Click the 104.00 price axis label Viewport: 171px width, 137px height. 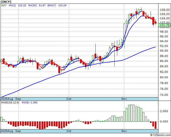click(x=165, y=18)
